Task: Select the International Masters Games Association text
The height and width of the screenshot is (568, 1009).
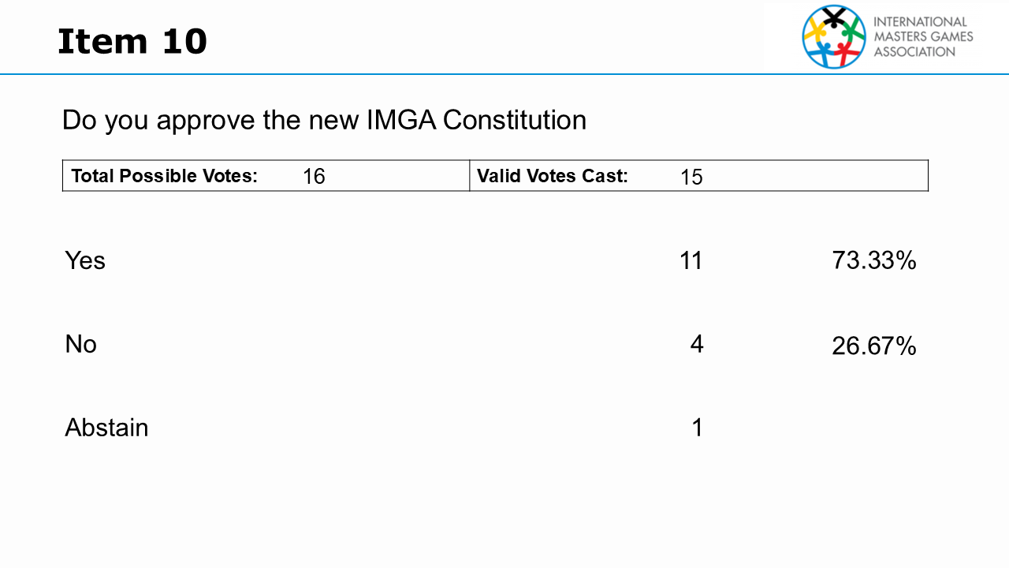Action: point(923,36)
